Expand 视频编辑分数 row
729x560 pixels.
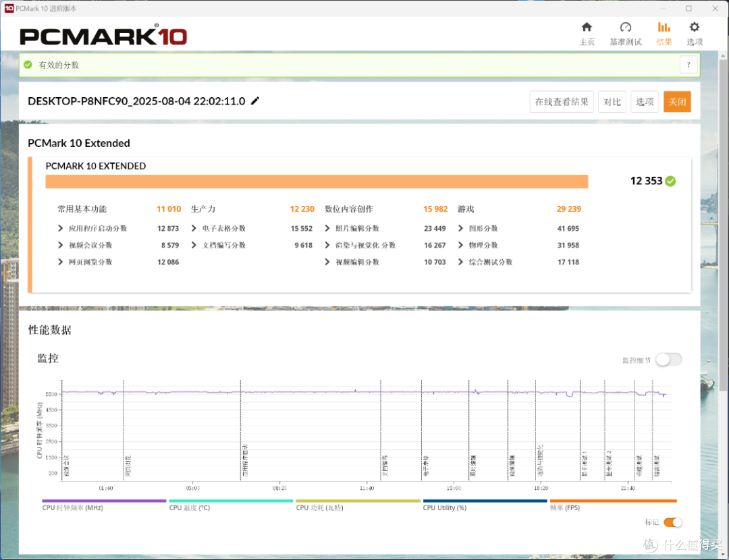pos(327,262)
